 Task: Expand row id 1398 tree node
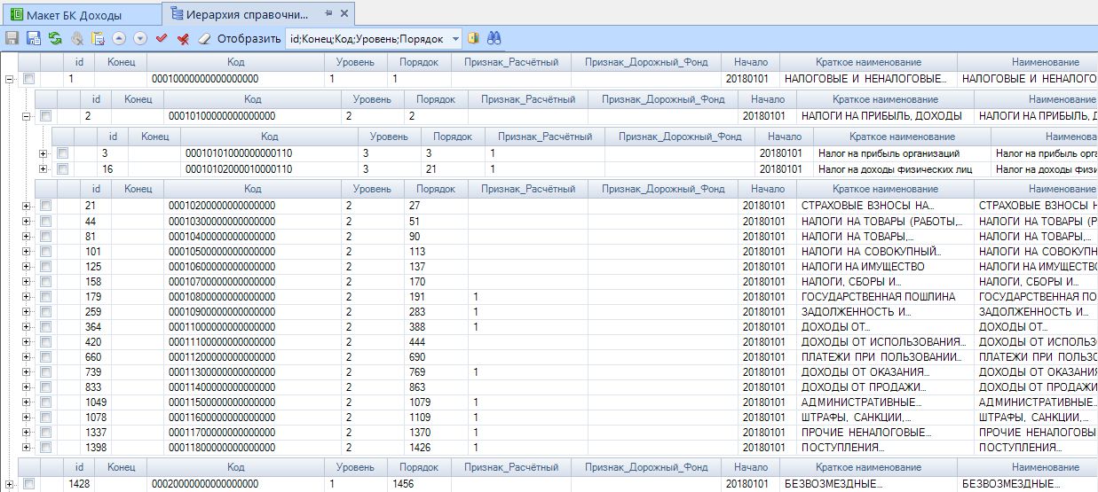pyautogui.click(x=27, y=447)
